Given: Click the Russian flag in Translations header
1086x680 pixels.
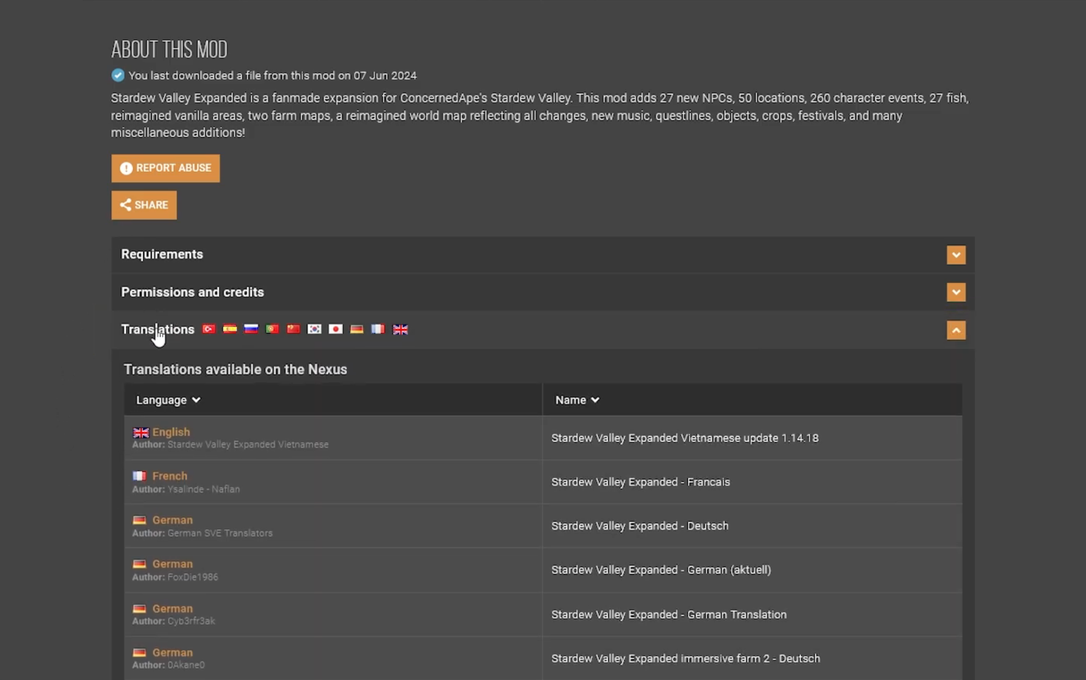Looking at the screenshot, I should pyautogui.click(x=251, y=329).
